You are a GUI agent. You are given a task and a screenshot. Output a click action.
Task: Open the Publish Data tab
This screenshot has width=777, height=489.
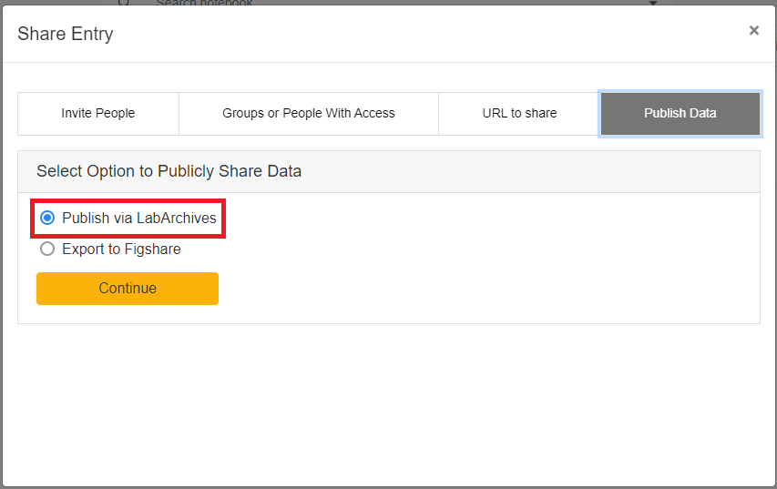(680, 114)
